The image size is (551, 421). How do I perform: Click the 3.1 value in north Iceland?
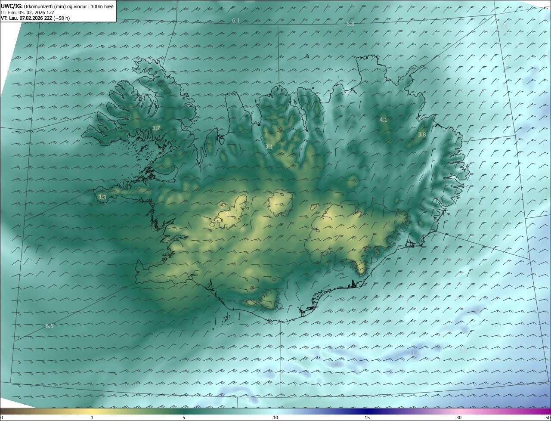(x=269, y=147)
